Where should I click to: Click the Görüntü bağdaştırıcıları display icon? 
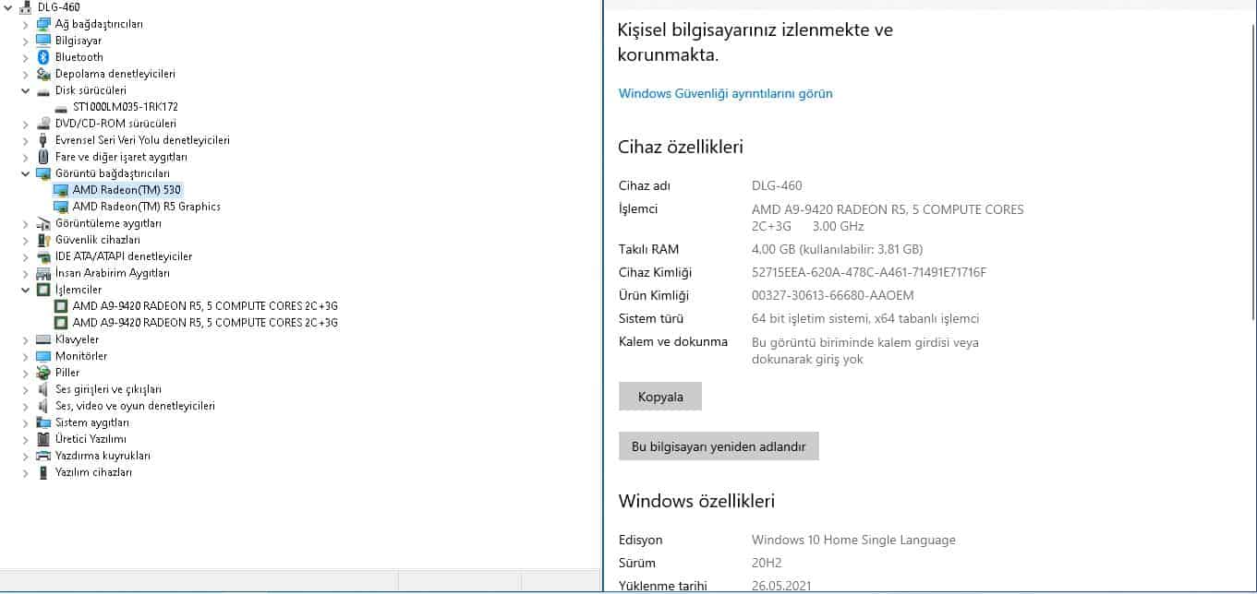[42, 173]
